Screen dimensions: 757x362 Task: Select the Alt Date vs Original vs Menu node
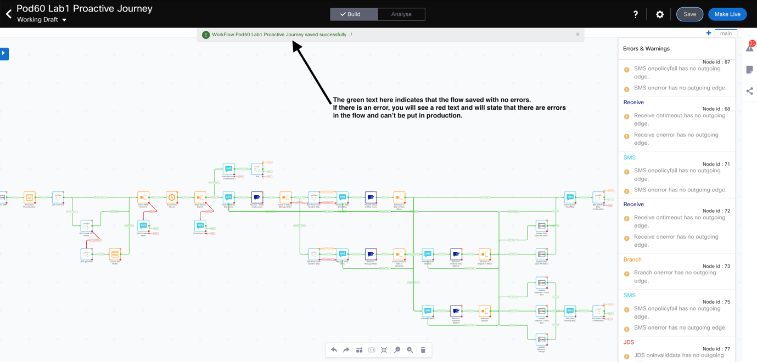click(x=484, y=254)
